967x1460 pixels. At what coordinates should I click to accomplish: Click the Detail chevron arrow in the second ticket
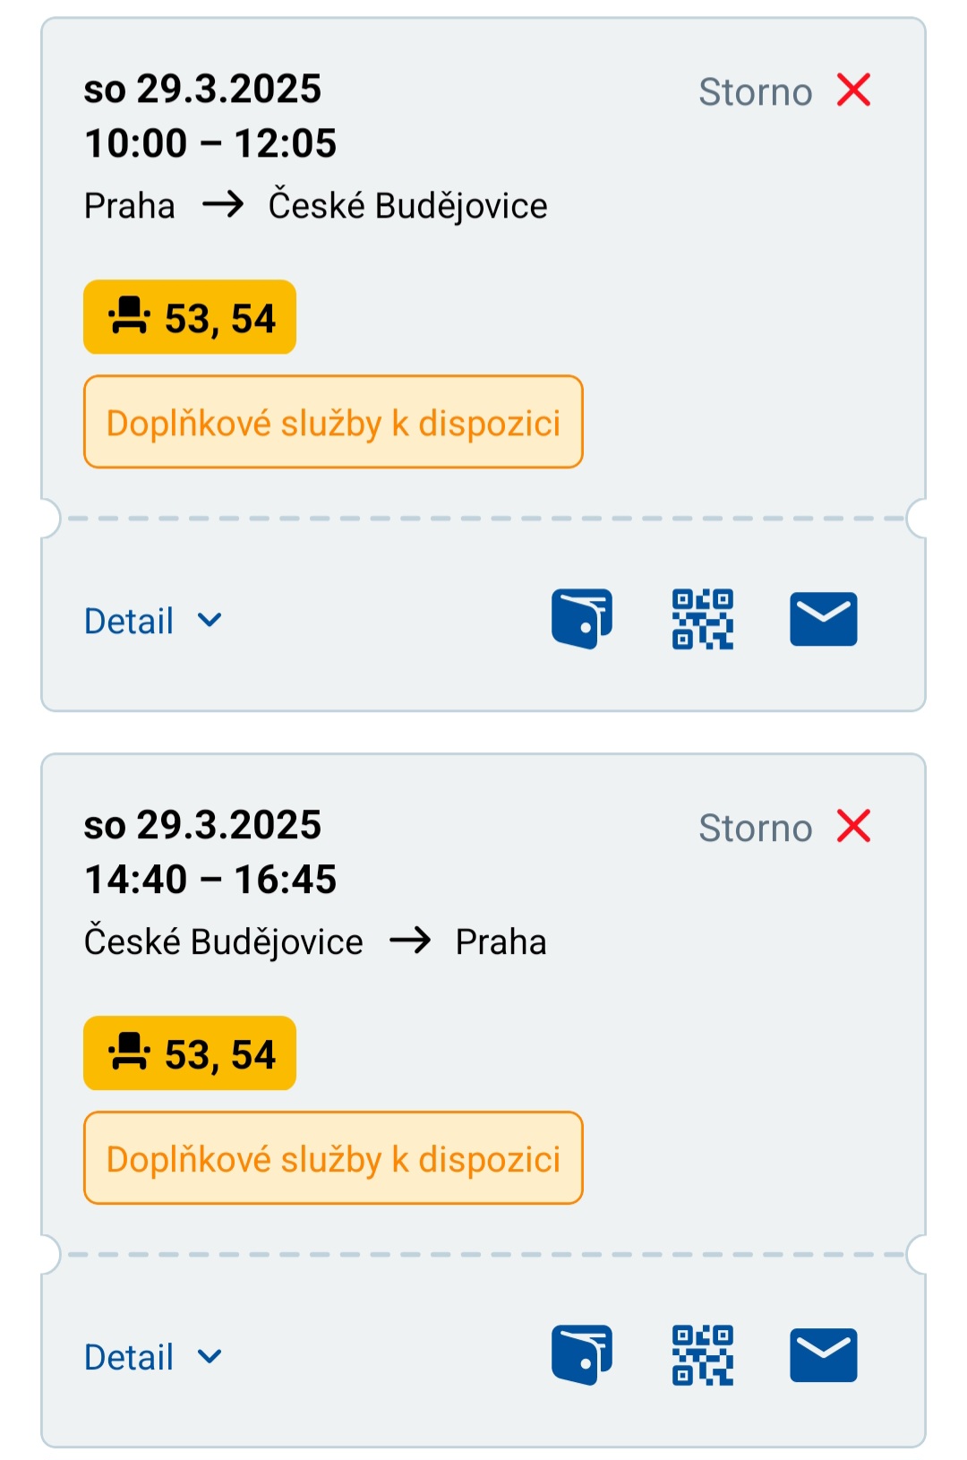(210, 1356)
